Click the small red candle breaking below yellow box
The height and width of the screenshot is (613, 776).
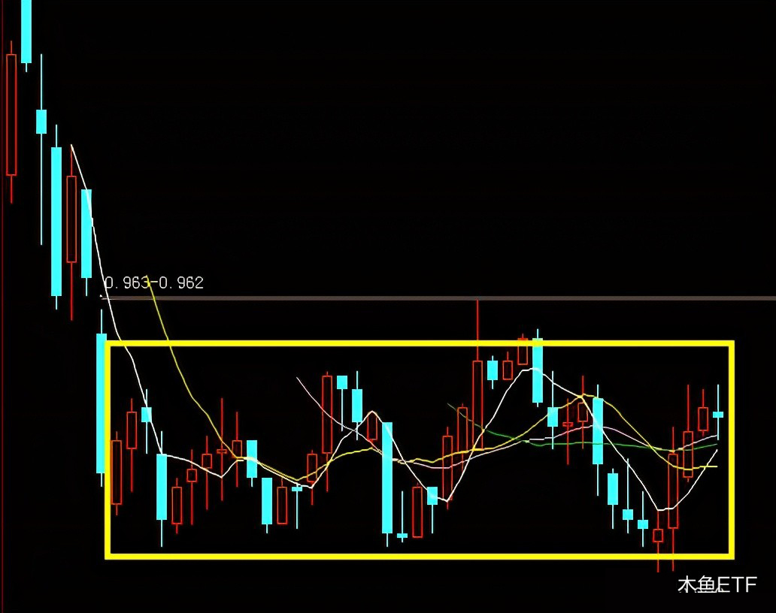[658, 535]
